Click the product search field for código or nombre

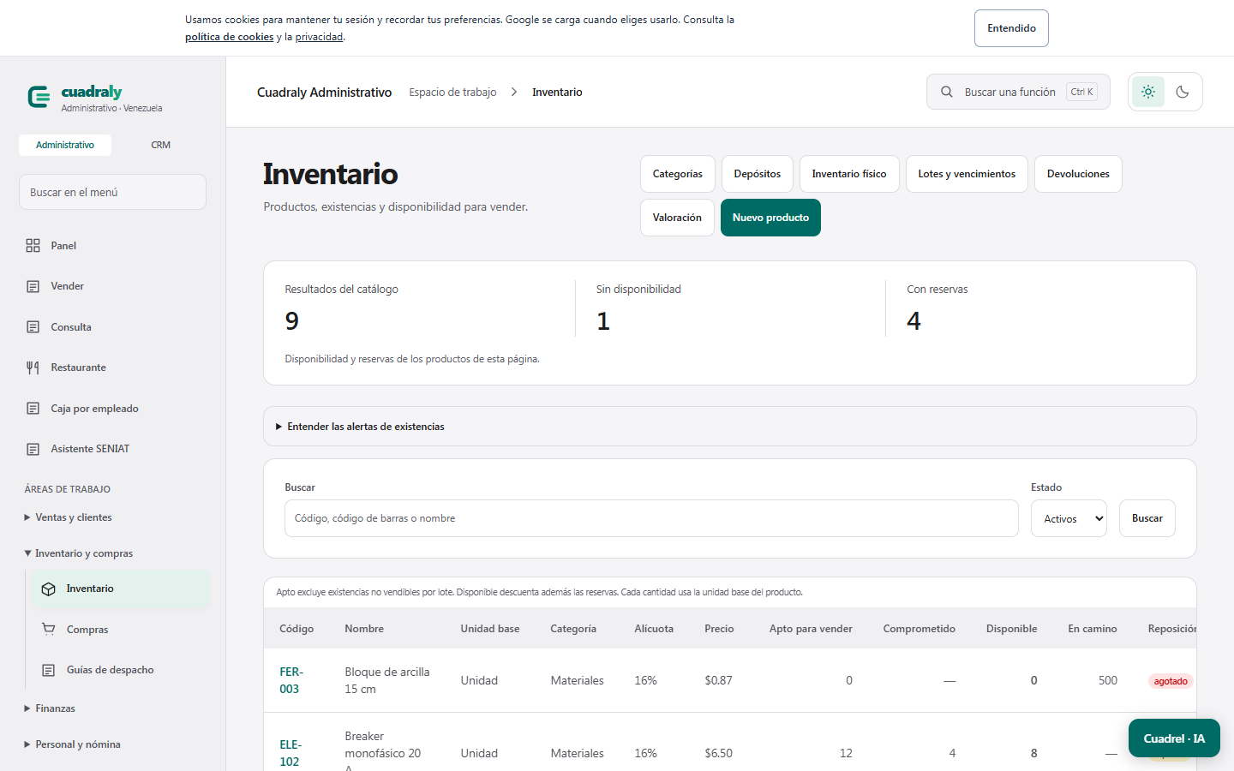pyautogui.click(x=651, y=518)
